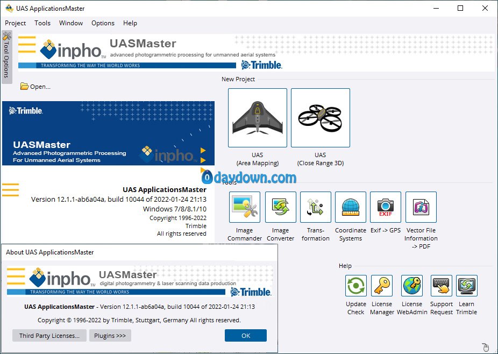Screen dimensions: 498x354
Task: Click the Windows 7/8/8.1/10 text
Action: (175, 209)
